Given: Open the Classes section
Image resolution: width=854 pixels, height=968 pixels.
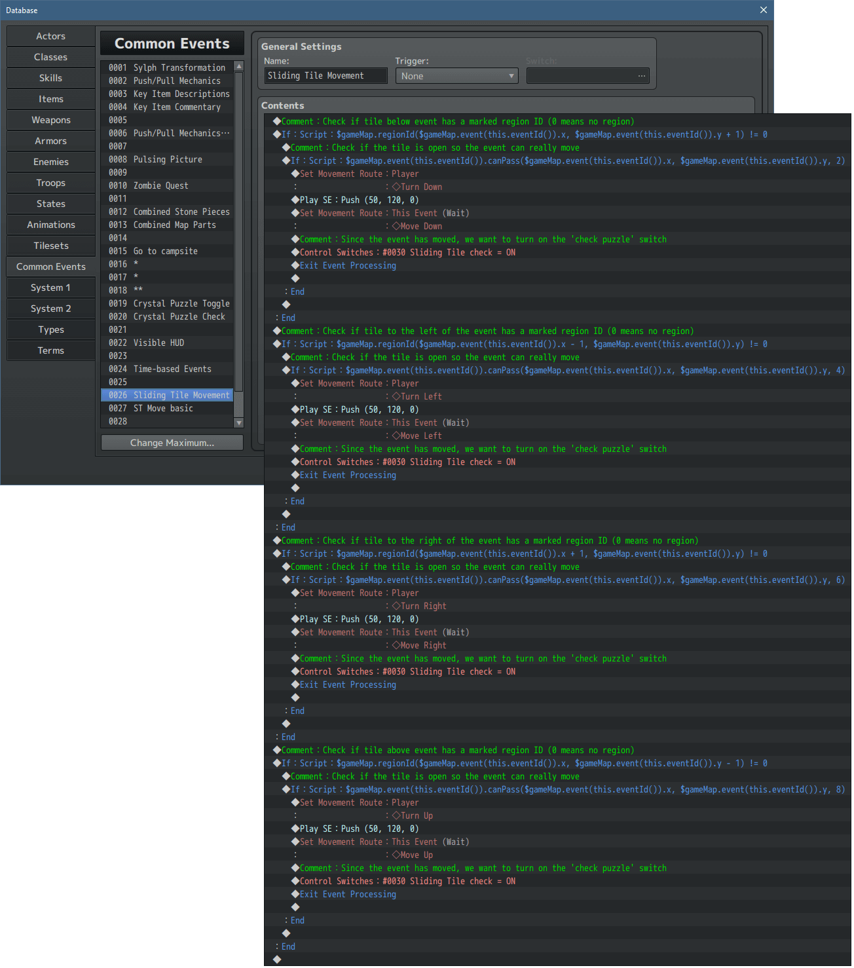Looking at the screenshot, I should click(50, 57).
